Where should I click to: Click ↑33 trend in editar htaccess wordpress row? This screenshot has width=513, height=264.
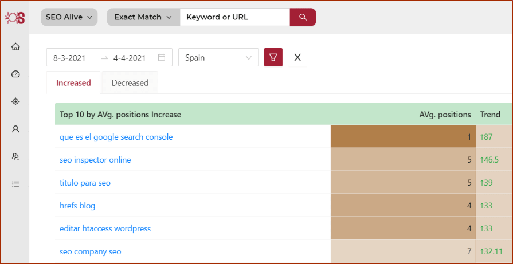pos(486,228)
